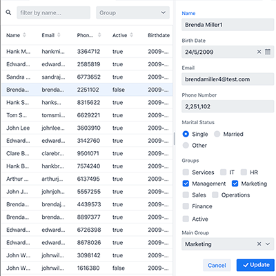Select the John Lee table row

[x=87, y=128]
